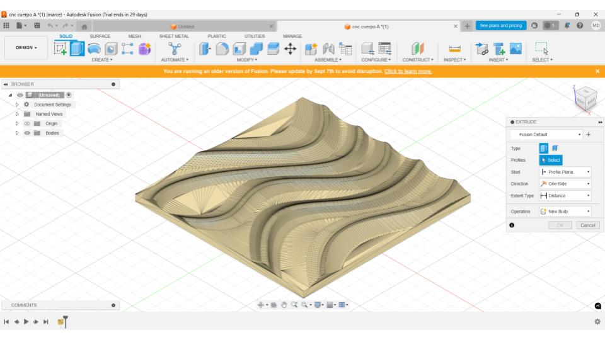Open the Insert Derive tool
Screen dimensions: 605x340
(x=482, y=48)
